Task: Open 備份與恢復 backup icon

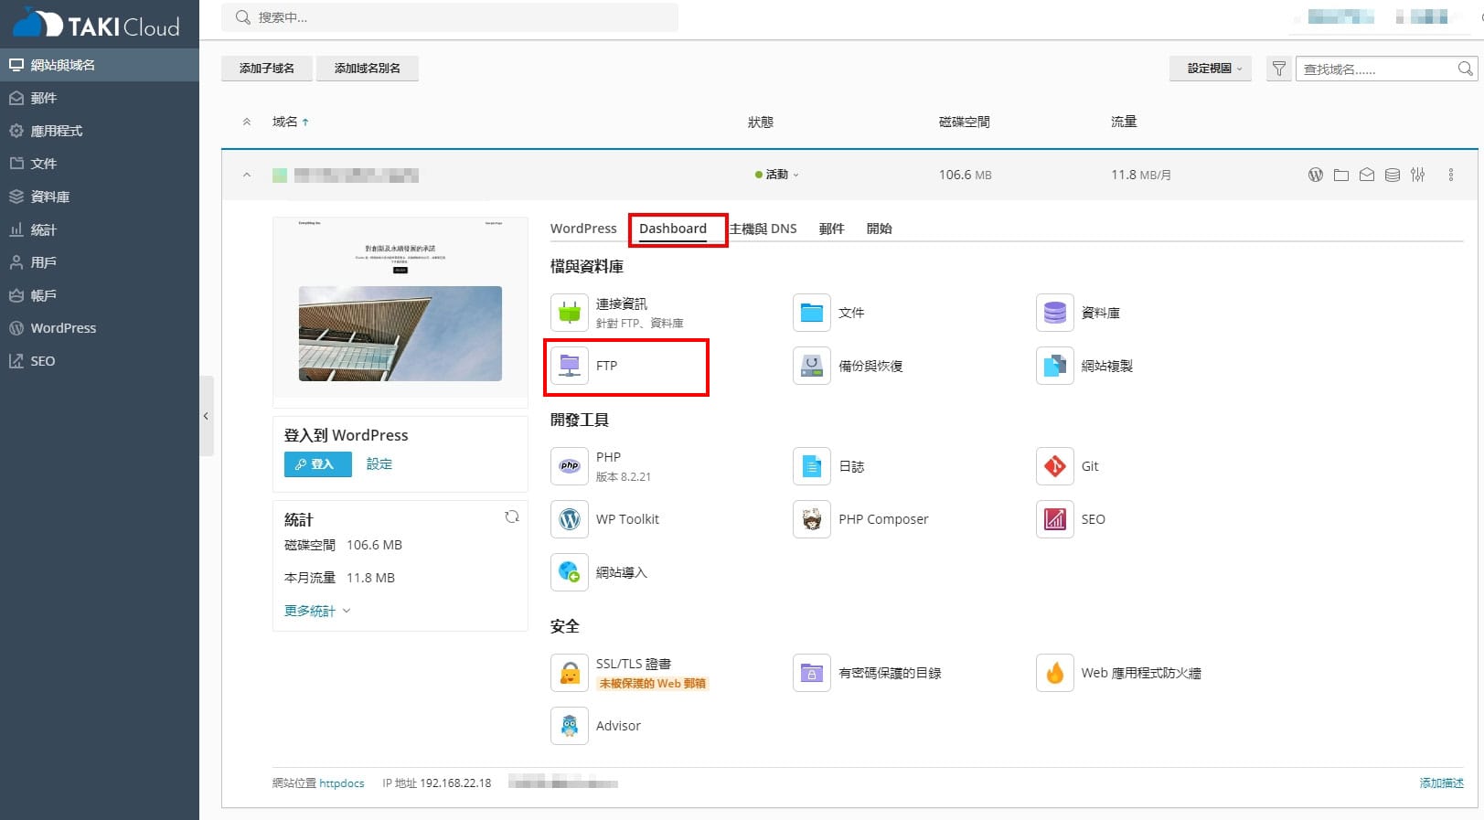Action: coord(812,366)
